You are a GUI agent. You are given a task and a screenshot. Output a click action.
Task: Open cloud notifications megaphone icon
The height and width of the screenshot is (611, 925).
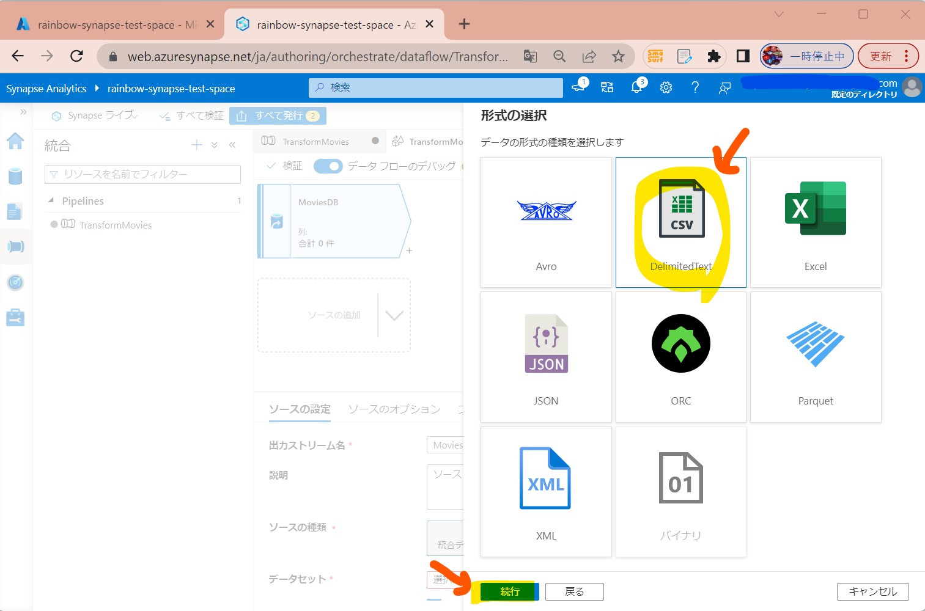pyautogui.click(x=579, y=87)
